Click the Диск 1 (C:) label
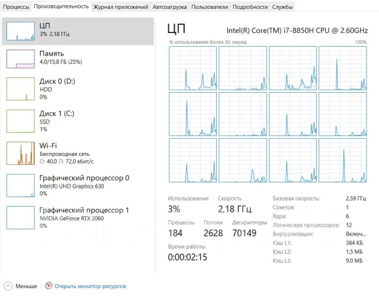This screenshot has height=297, width=379. click(57, 113)
